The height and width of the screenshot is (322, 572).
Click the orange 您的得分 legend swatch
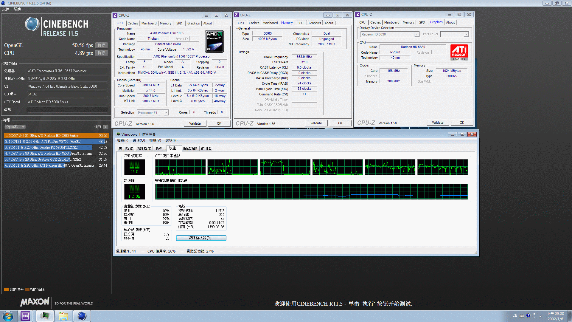coord(6,289)
